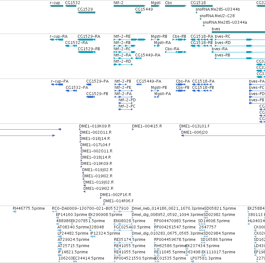Select the RC0-DA0009-130700-021-B05 EST
This screenshot has height=263, width=265.
tap(54, 212)
